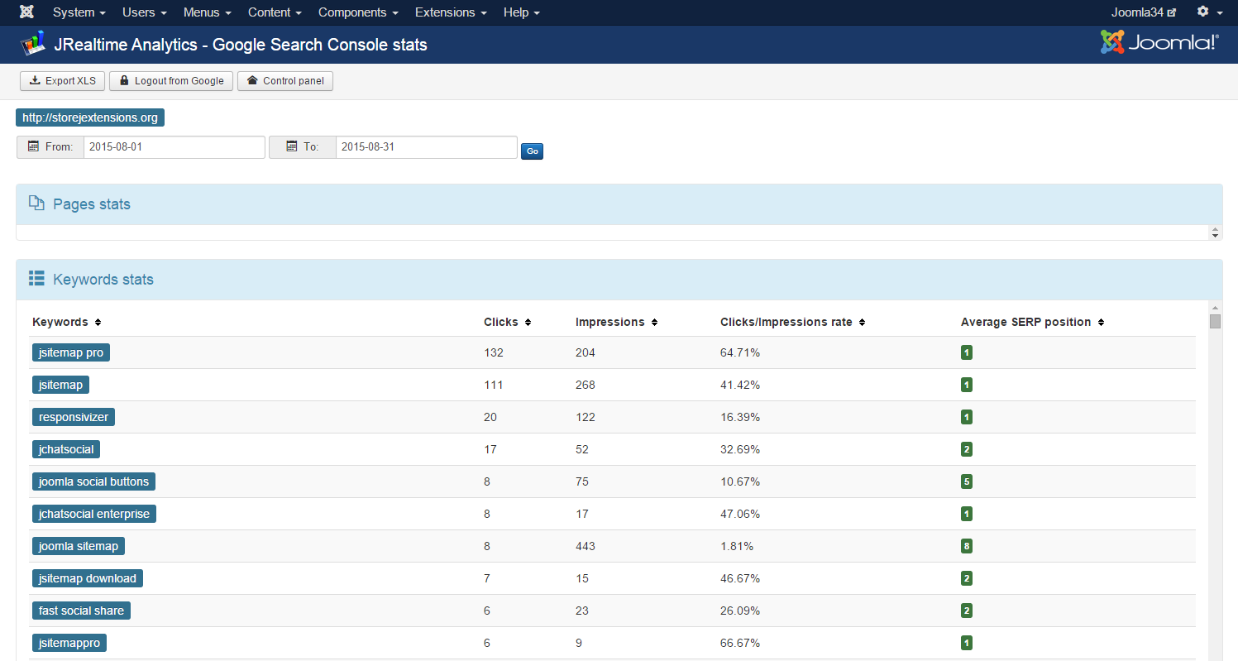This screenshot has height=661, width=1238.
Task: Click the Joomla logo icon in top menu
Action: [27, 12]
